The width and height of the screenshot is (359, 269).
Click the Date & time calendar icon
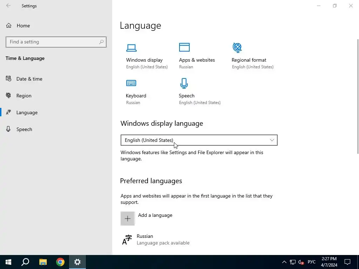pyautogui.click(x=8, y=79)
